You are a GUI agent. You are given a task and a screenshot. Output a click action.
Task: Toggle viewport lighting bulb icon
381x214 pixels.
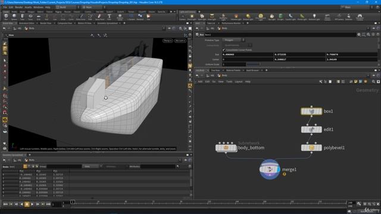coord(190,70)
